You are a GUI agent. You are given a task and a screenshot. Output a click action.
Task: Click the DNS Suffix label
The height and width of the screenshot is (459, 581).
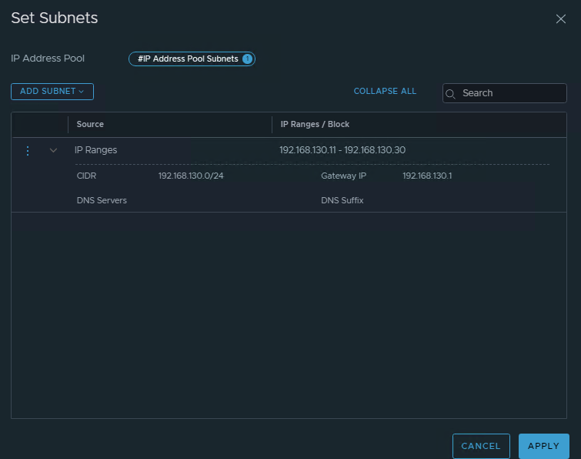[x=342, y=200]
